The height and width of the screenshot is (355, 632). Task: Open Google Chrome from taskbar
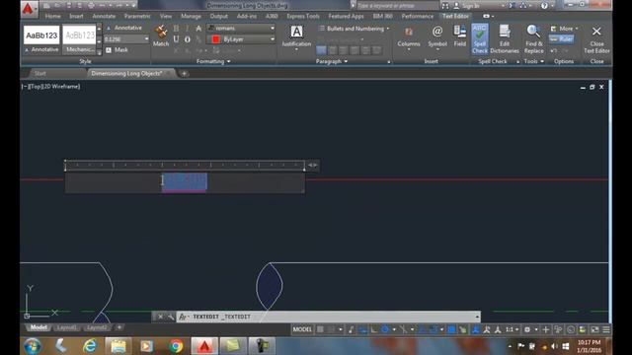(176, 346)
